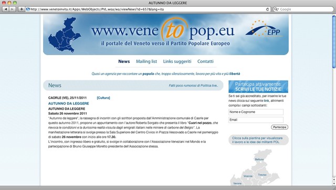Select Treviso on the grey map
This screenshot has height=190, width=336.
(262, 175)
